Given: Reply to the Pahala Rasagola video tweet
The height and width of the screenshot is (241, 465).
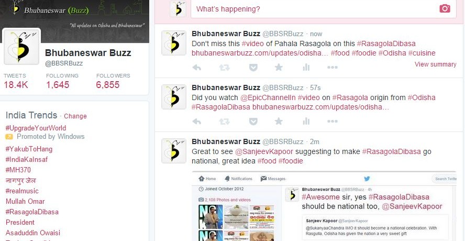Looking at the screenshot, I should pos(196,68).
